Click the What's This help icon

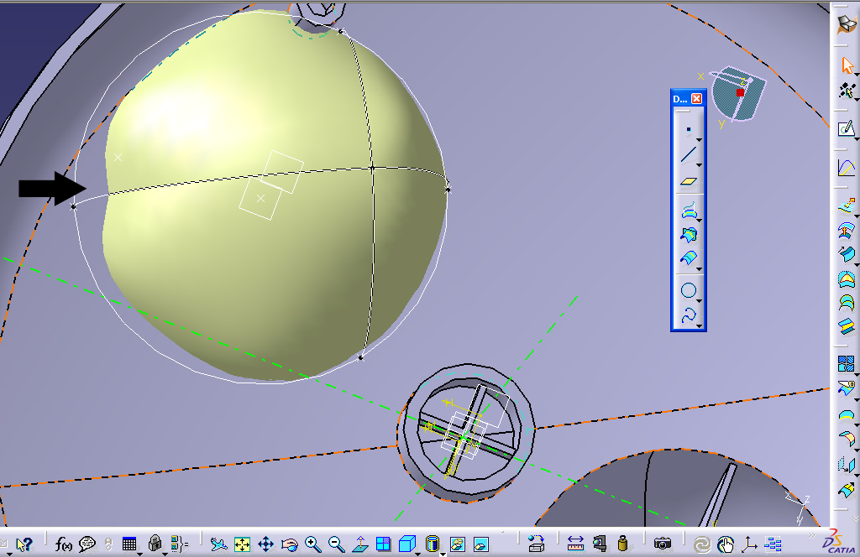click(x=24, y=544)
